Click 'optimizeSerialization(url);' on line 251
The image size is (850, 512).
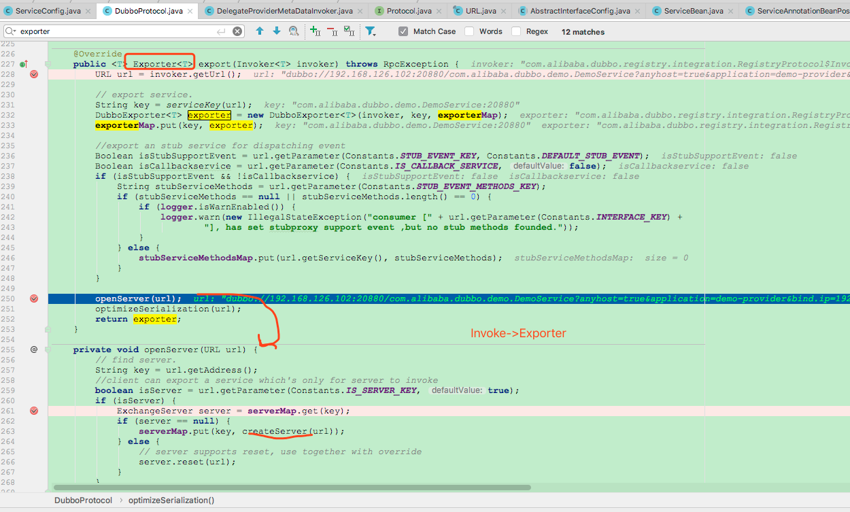pyautogui.click(x=169, y=309)
